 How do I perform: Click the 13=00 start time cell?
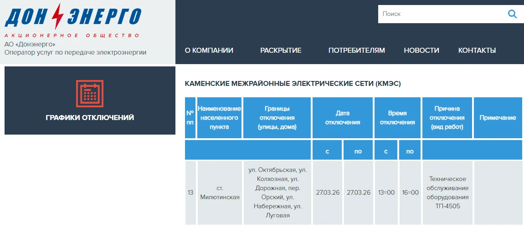[386, 193]
